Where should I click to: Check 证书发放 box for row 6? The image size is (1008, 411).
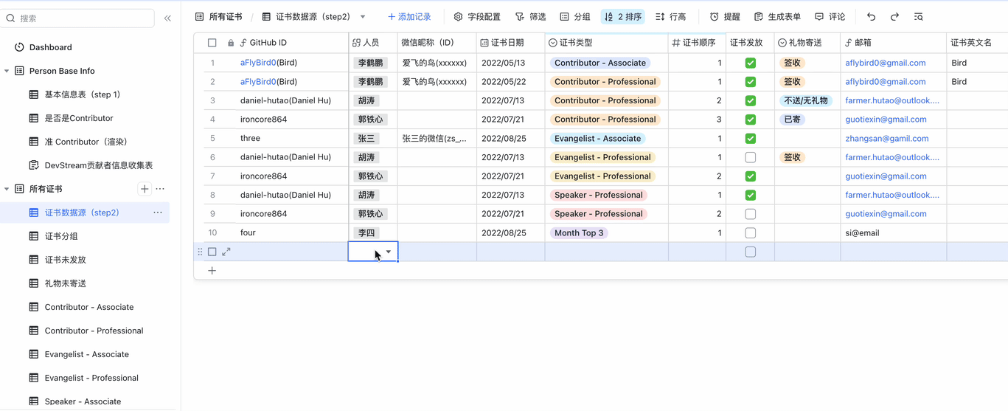[750, 157]
